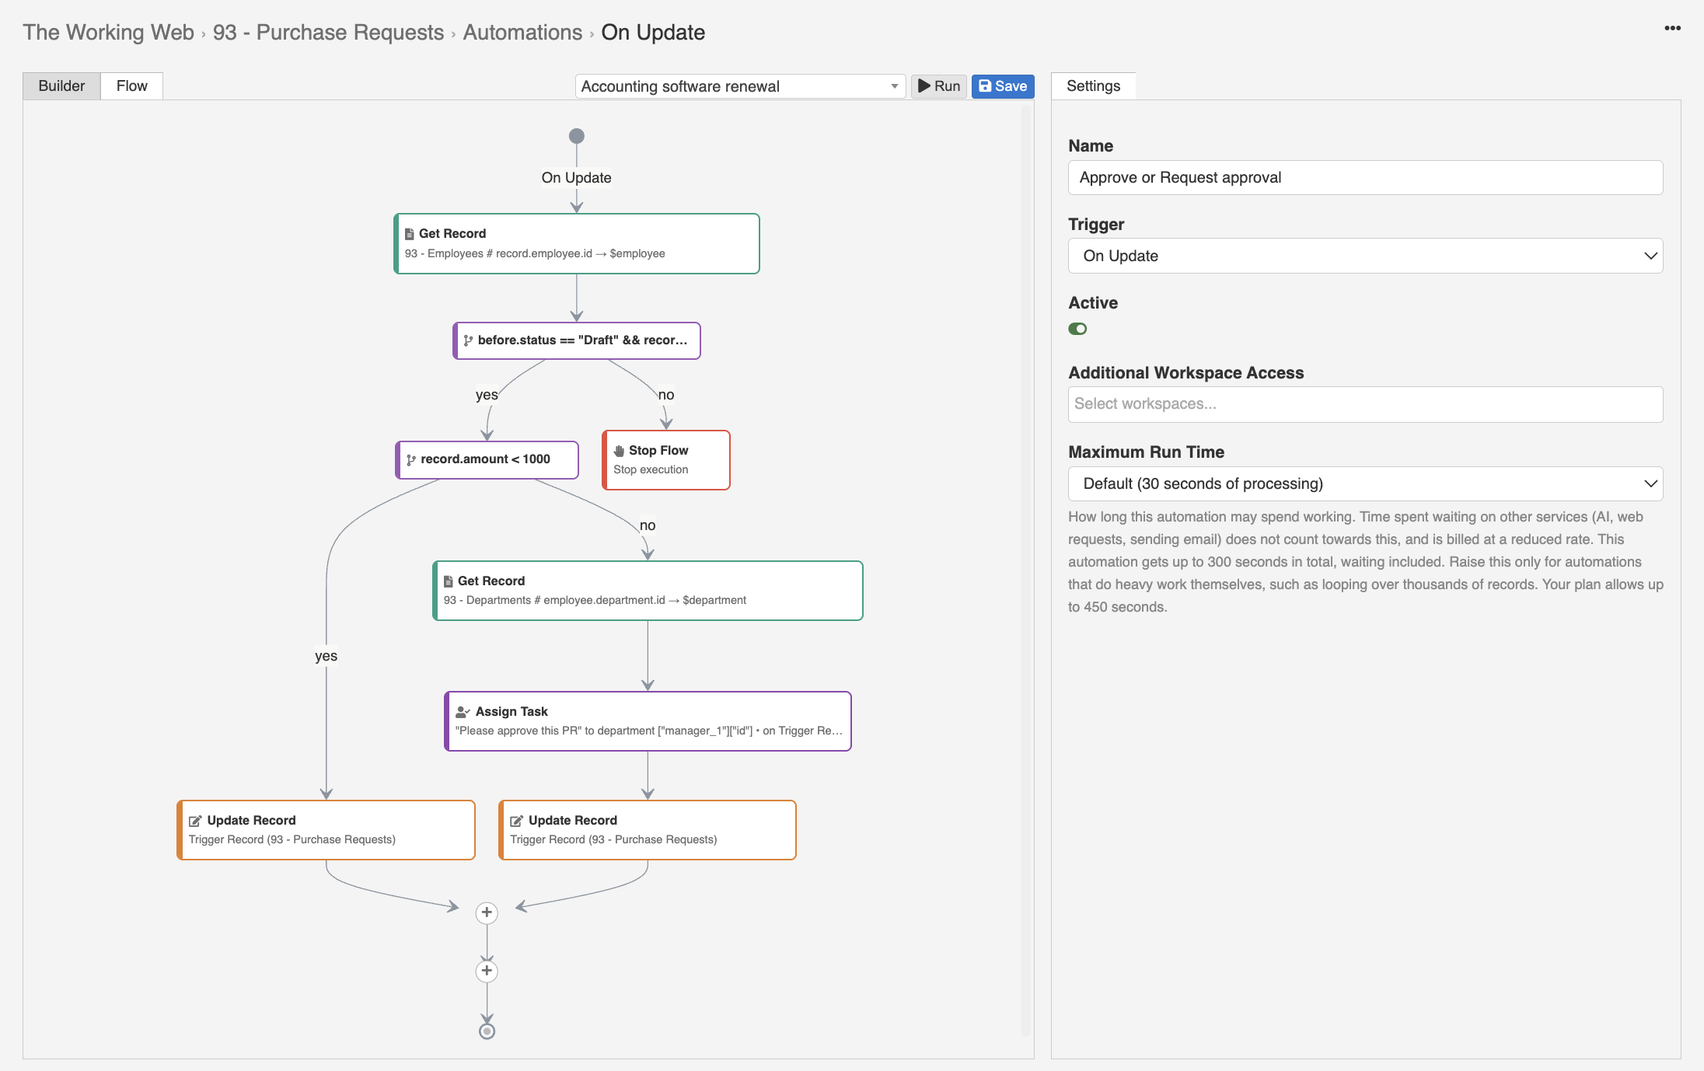Click the Name input field
The image size is (1704, 1071).
click(x=1365, y=177)
